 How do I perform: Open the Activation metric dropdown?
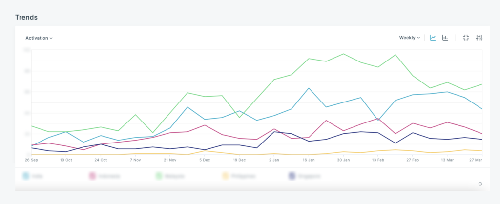(39, 38)
